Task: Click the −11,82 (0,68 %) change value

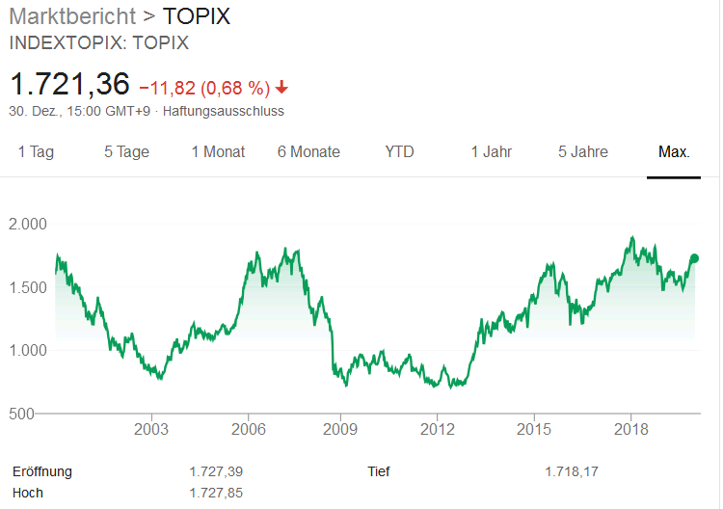Action: 204,88
